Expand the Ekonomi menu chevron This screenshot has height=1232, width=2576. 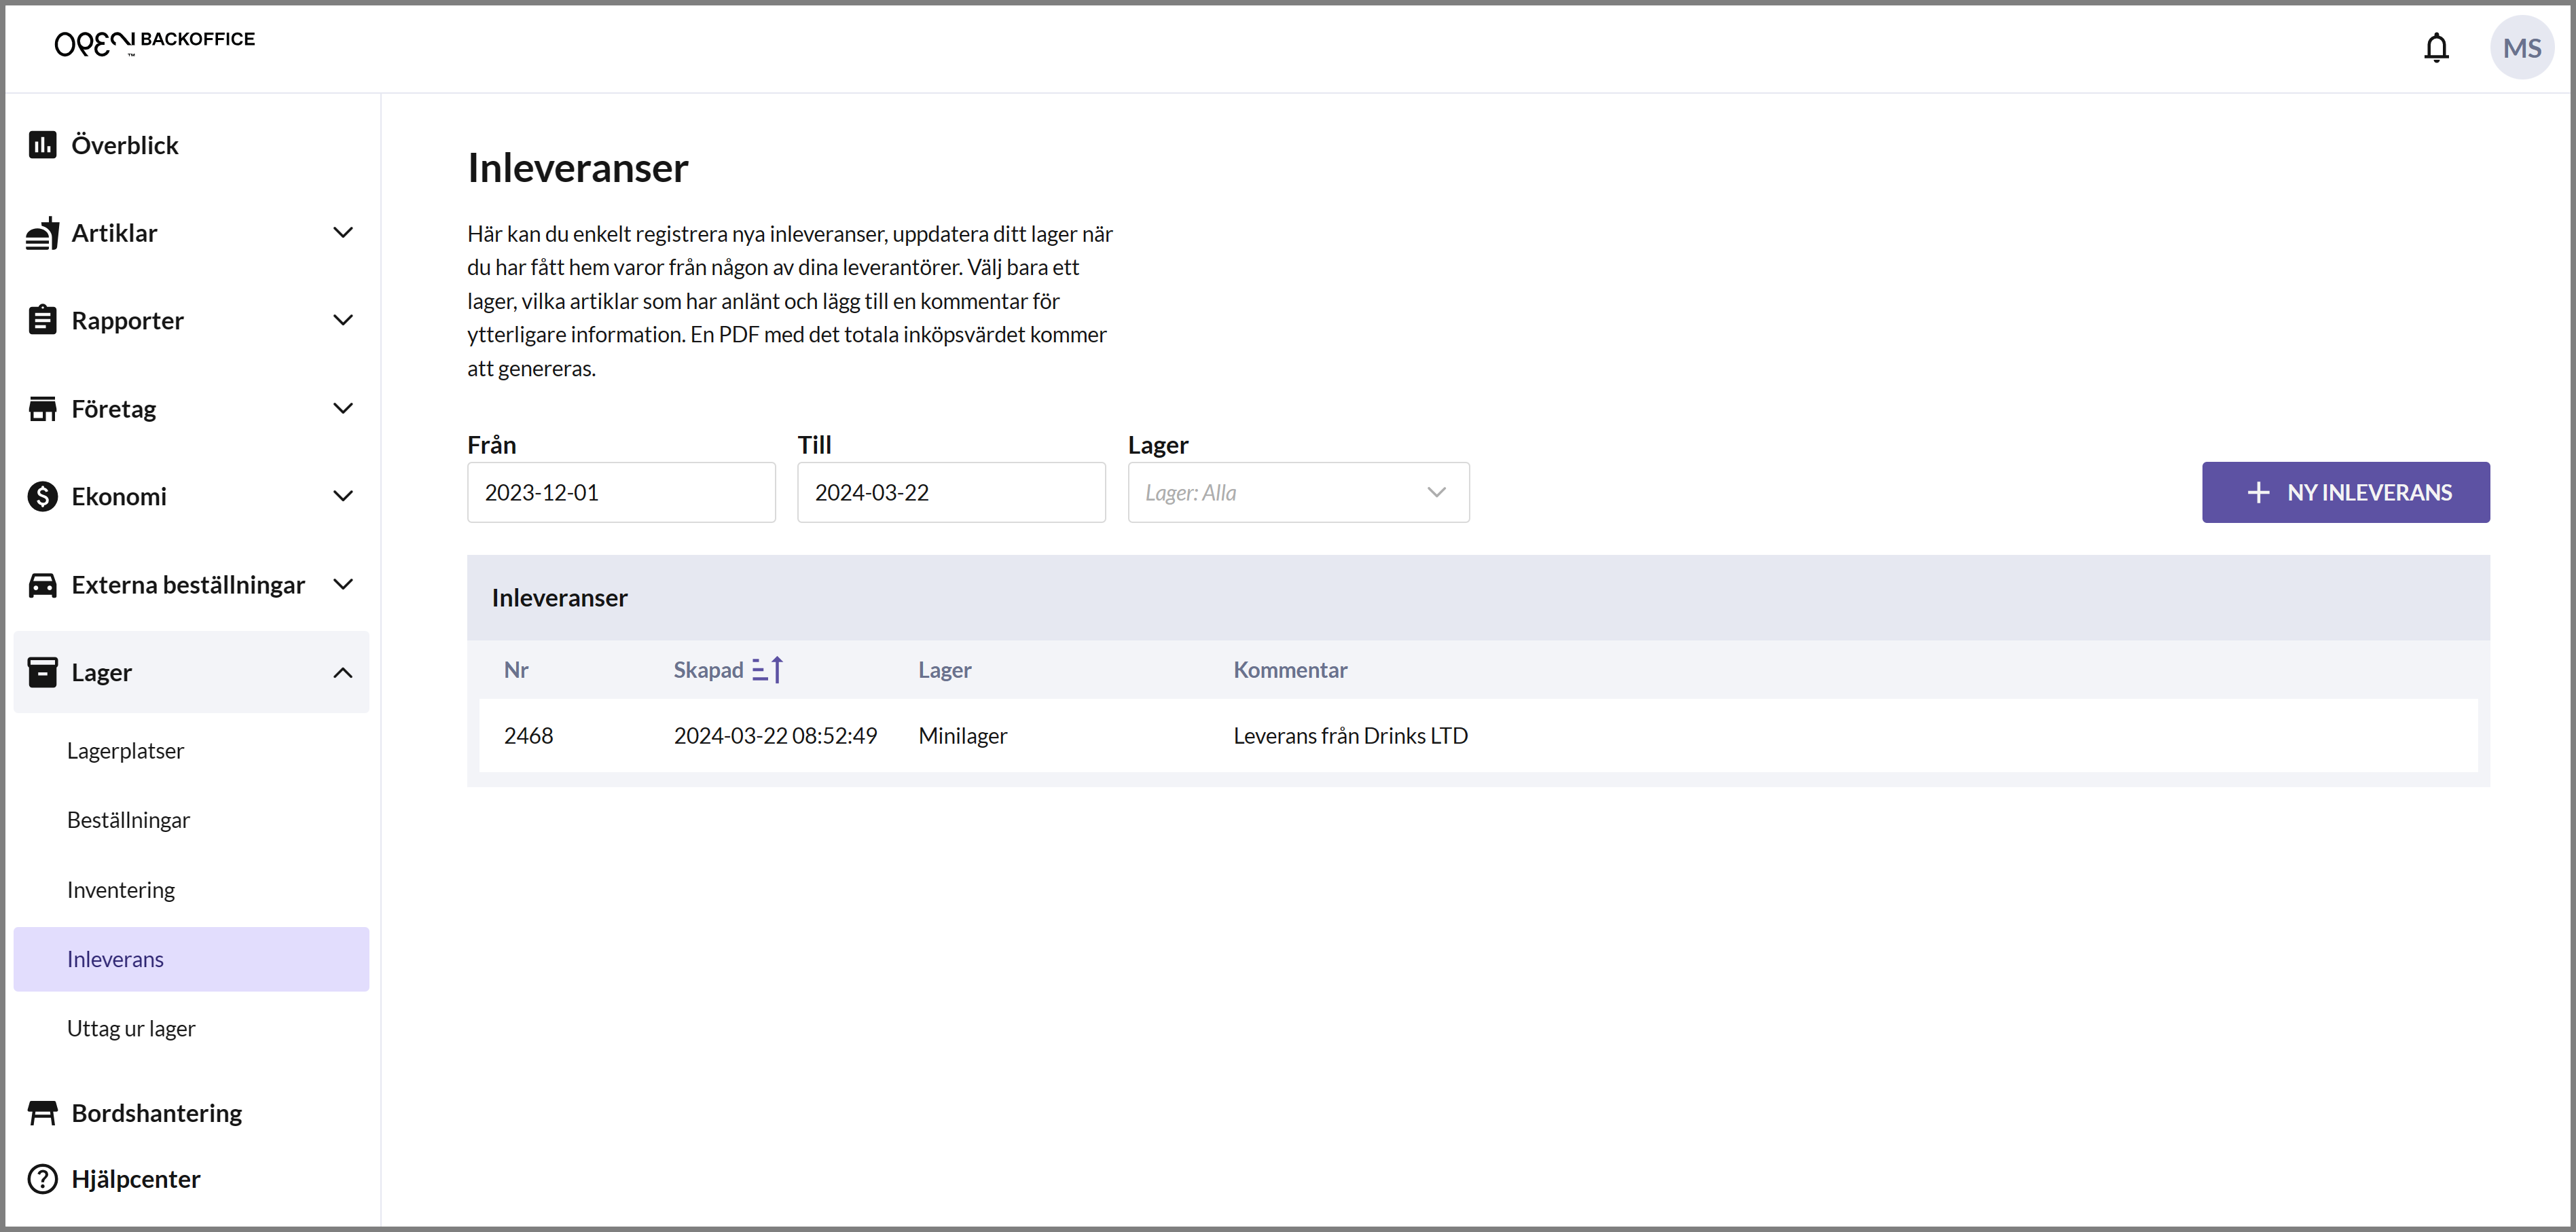click(x=343, y=496)
